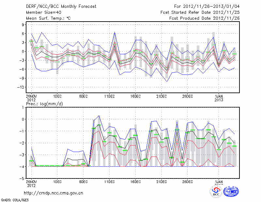The image size is (261, 202).
Task: Click the -5 label on precipitation y-axis
Action: point(22,179)
